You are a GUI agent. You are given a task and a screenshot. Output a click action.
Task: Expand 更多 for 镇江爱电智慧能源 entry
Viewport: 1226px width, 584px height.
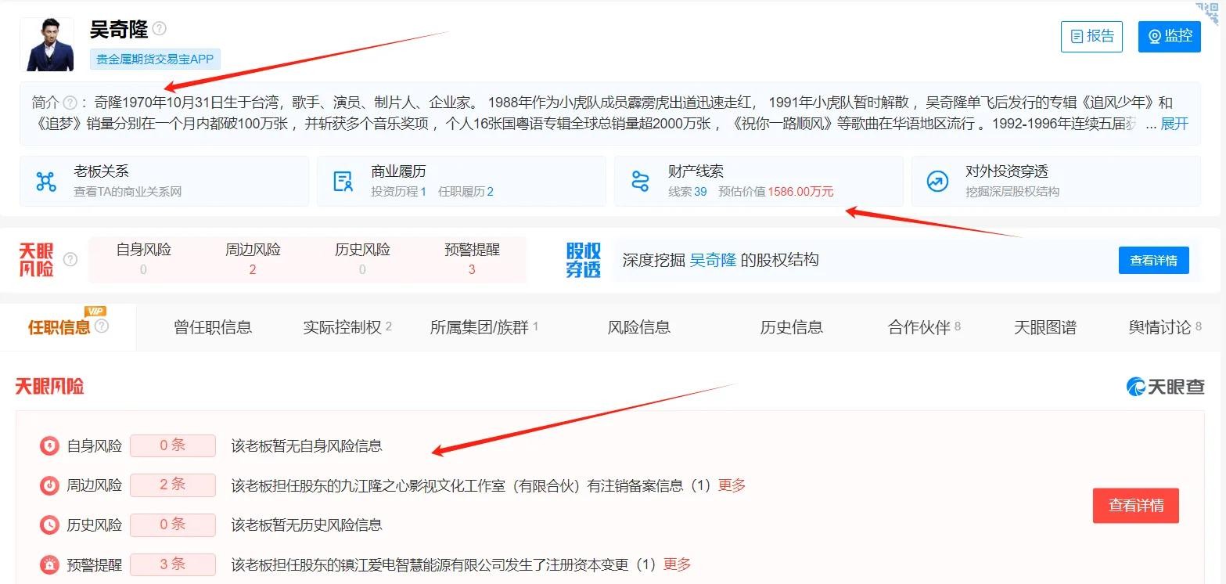(678, 564)
